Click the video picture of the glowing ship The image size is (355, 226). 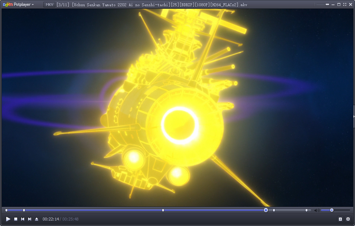point(177,107)
